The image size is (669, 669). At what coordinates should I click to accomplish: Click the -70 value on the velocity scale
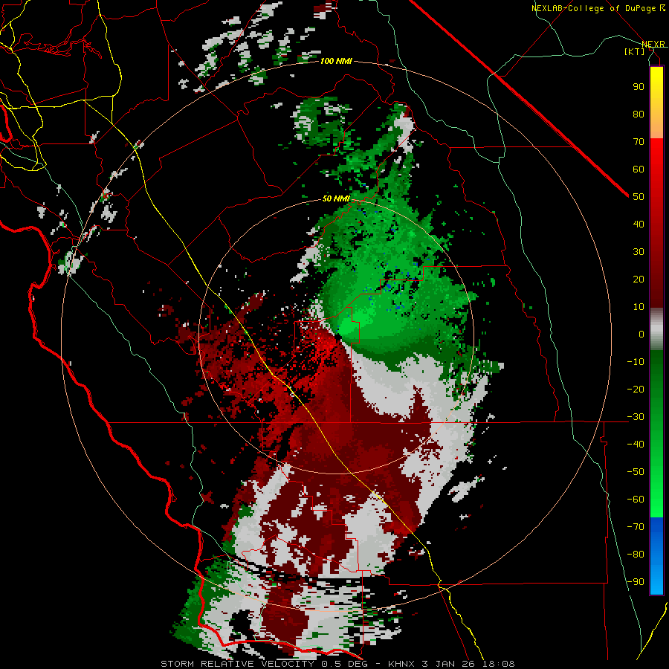coord(636,527)
